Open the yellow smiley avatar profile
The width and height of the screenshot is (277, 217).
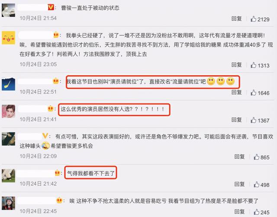(x=9, y=38)
